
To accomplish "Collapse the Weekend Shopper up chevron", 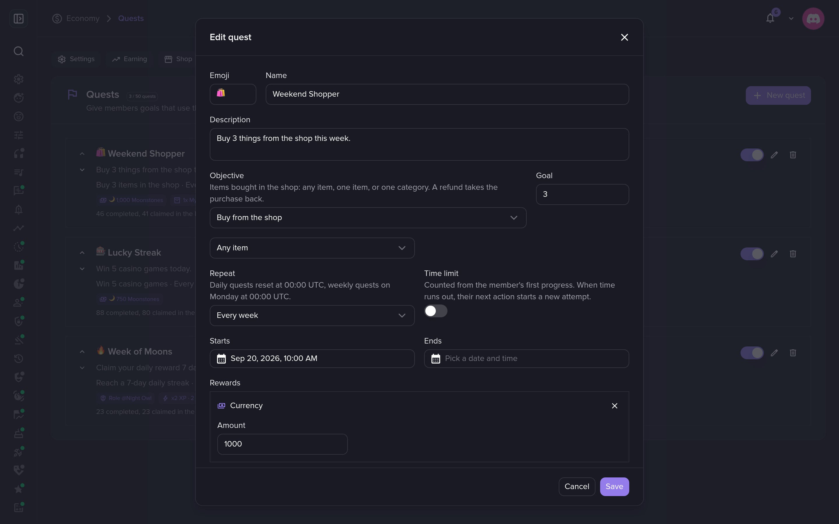I will tap(82, 153).
